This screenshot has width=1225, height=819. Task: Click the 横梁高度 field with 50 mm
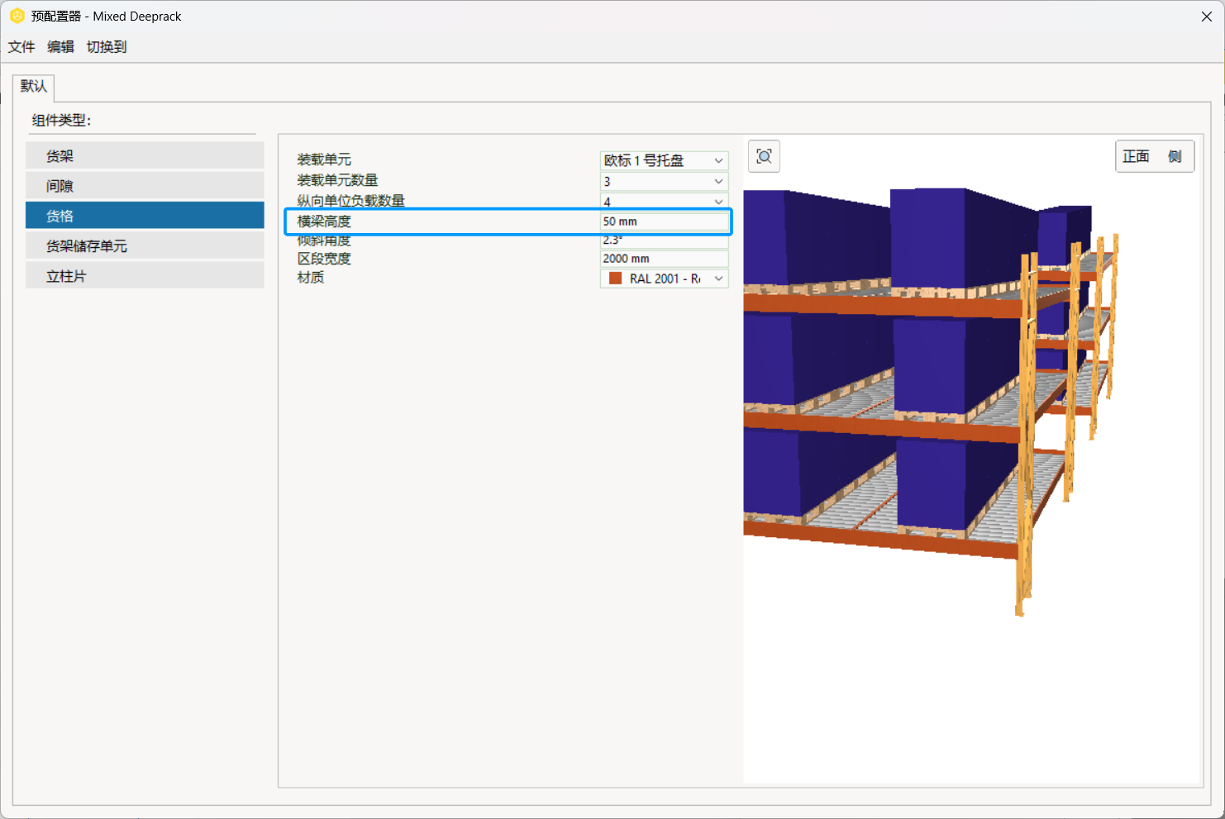[x=664, y=221]
